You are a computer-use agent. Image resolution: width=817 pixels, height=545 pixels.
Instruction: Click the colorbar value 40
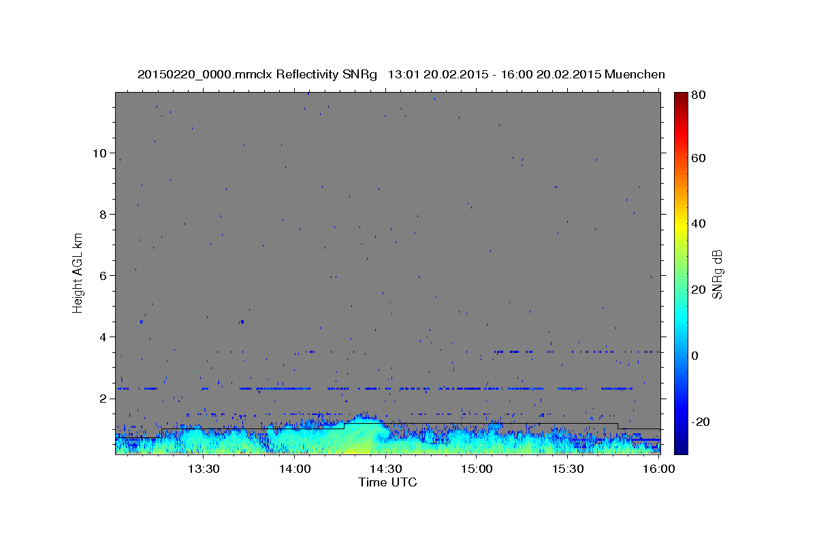(x=699, y=224)
